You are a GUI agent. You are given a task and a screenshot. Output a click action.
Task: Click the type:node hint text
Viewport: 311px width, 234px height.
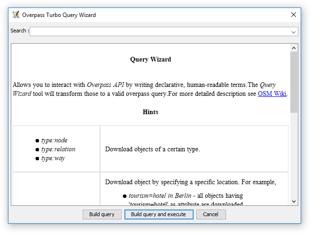pyautogui.click(x=54, y=140)
